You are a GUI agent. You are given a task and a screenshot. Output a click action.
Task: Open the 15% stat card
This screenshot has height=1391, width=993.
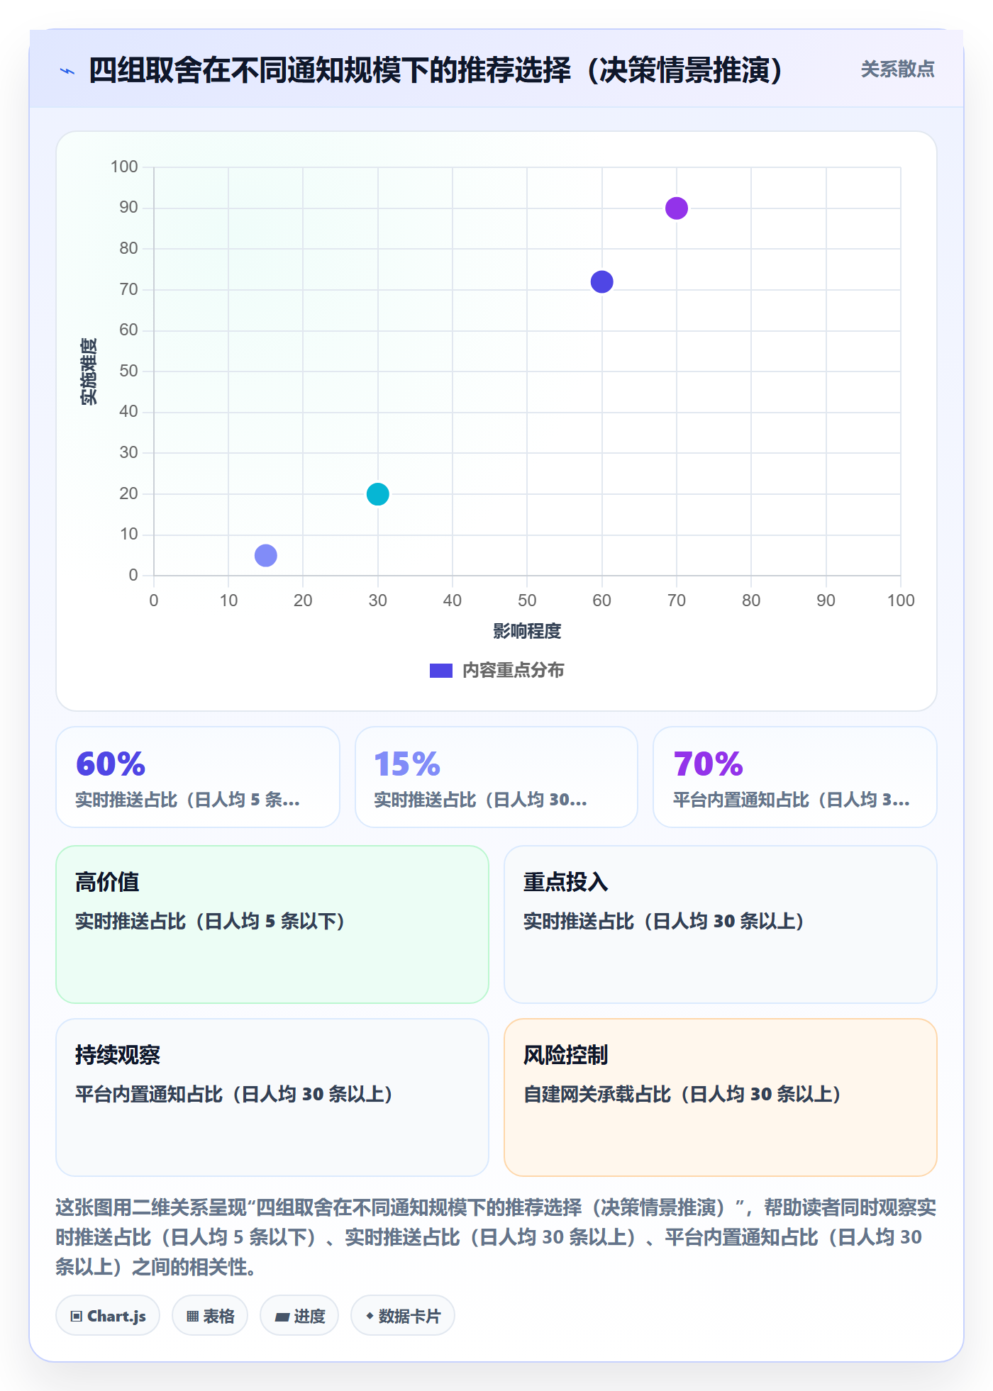[496, 777]
